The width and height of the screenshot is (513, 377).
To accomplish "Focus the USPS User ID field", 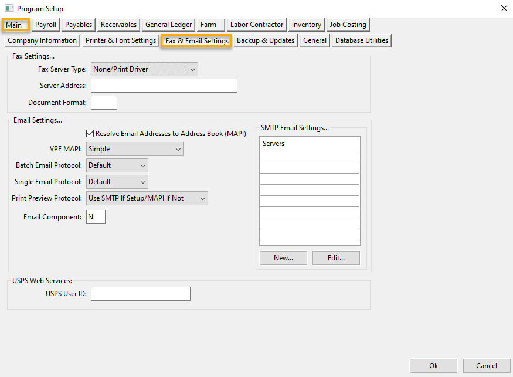I will pos(141,293).
